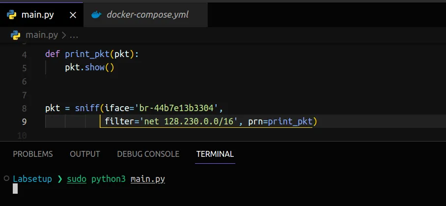Open the PROBLEMS panel tab
Viewport: 446px width, 206px height.
33,154
